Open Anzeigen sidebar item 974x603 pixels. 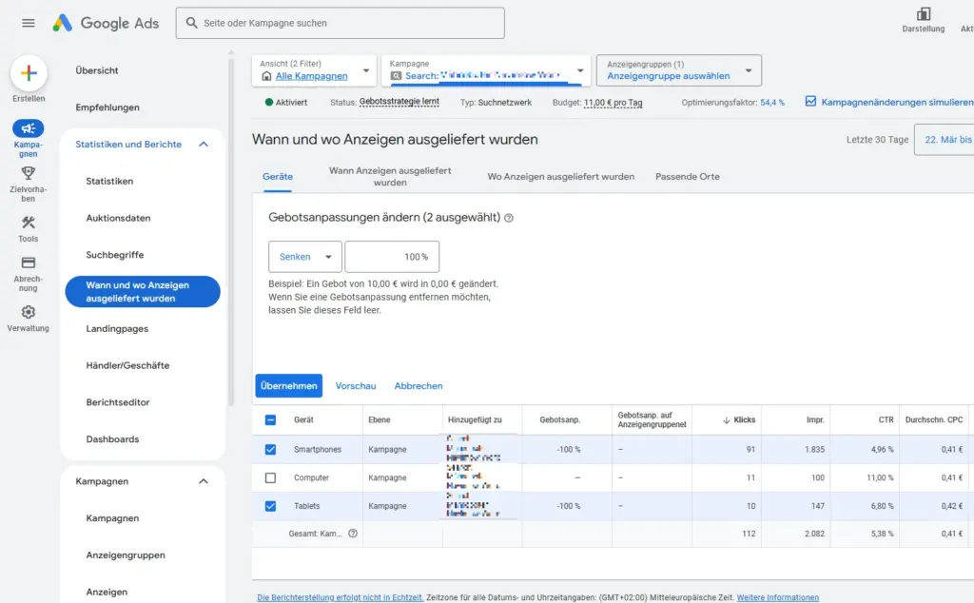click(107, 592)
